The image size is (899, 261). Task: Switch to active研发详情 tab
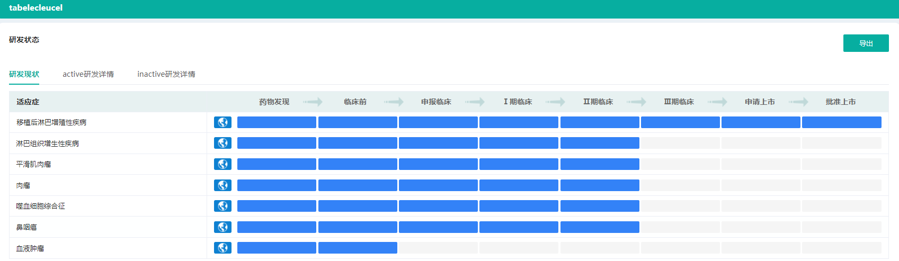88,74
